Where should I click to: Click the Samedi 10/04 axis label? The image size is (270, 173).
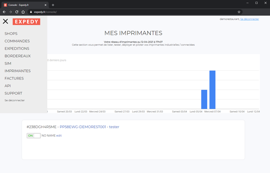(237, 111)
